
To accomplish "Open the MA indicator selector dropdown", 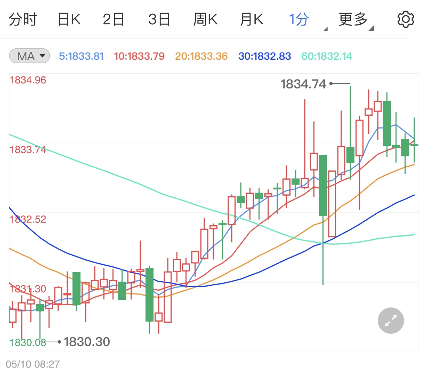I will click(x=29, y=56).
